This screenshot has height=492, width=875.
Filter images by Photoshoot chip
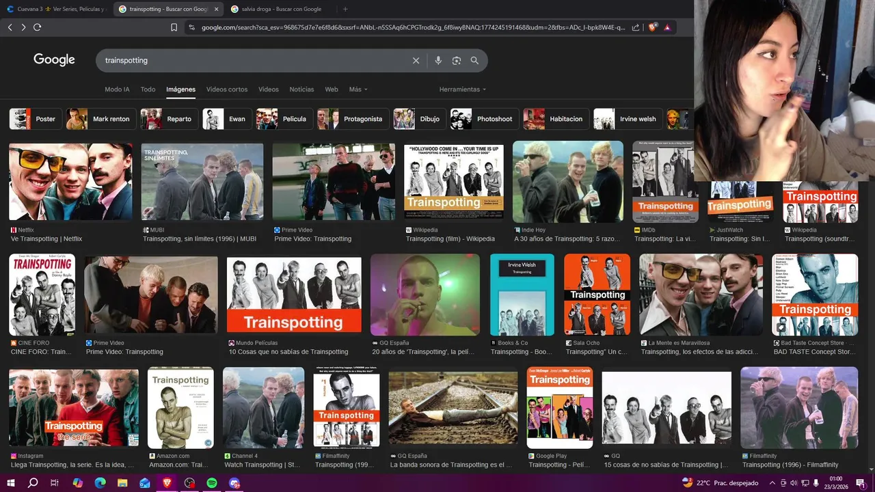tap(484, 119)
